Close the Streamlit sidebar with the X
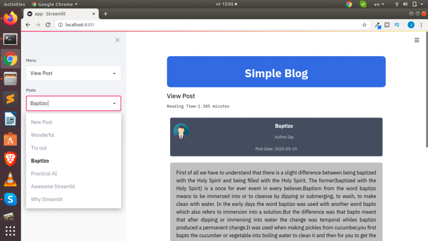This screenshot has height=241, width=428. coord(117,40)
